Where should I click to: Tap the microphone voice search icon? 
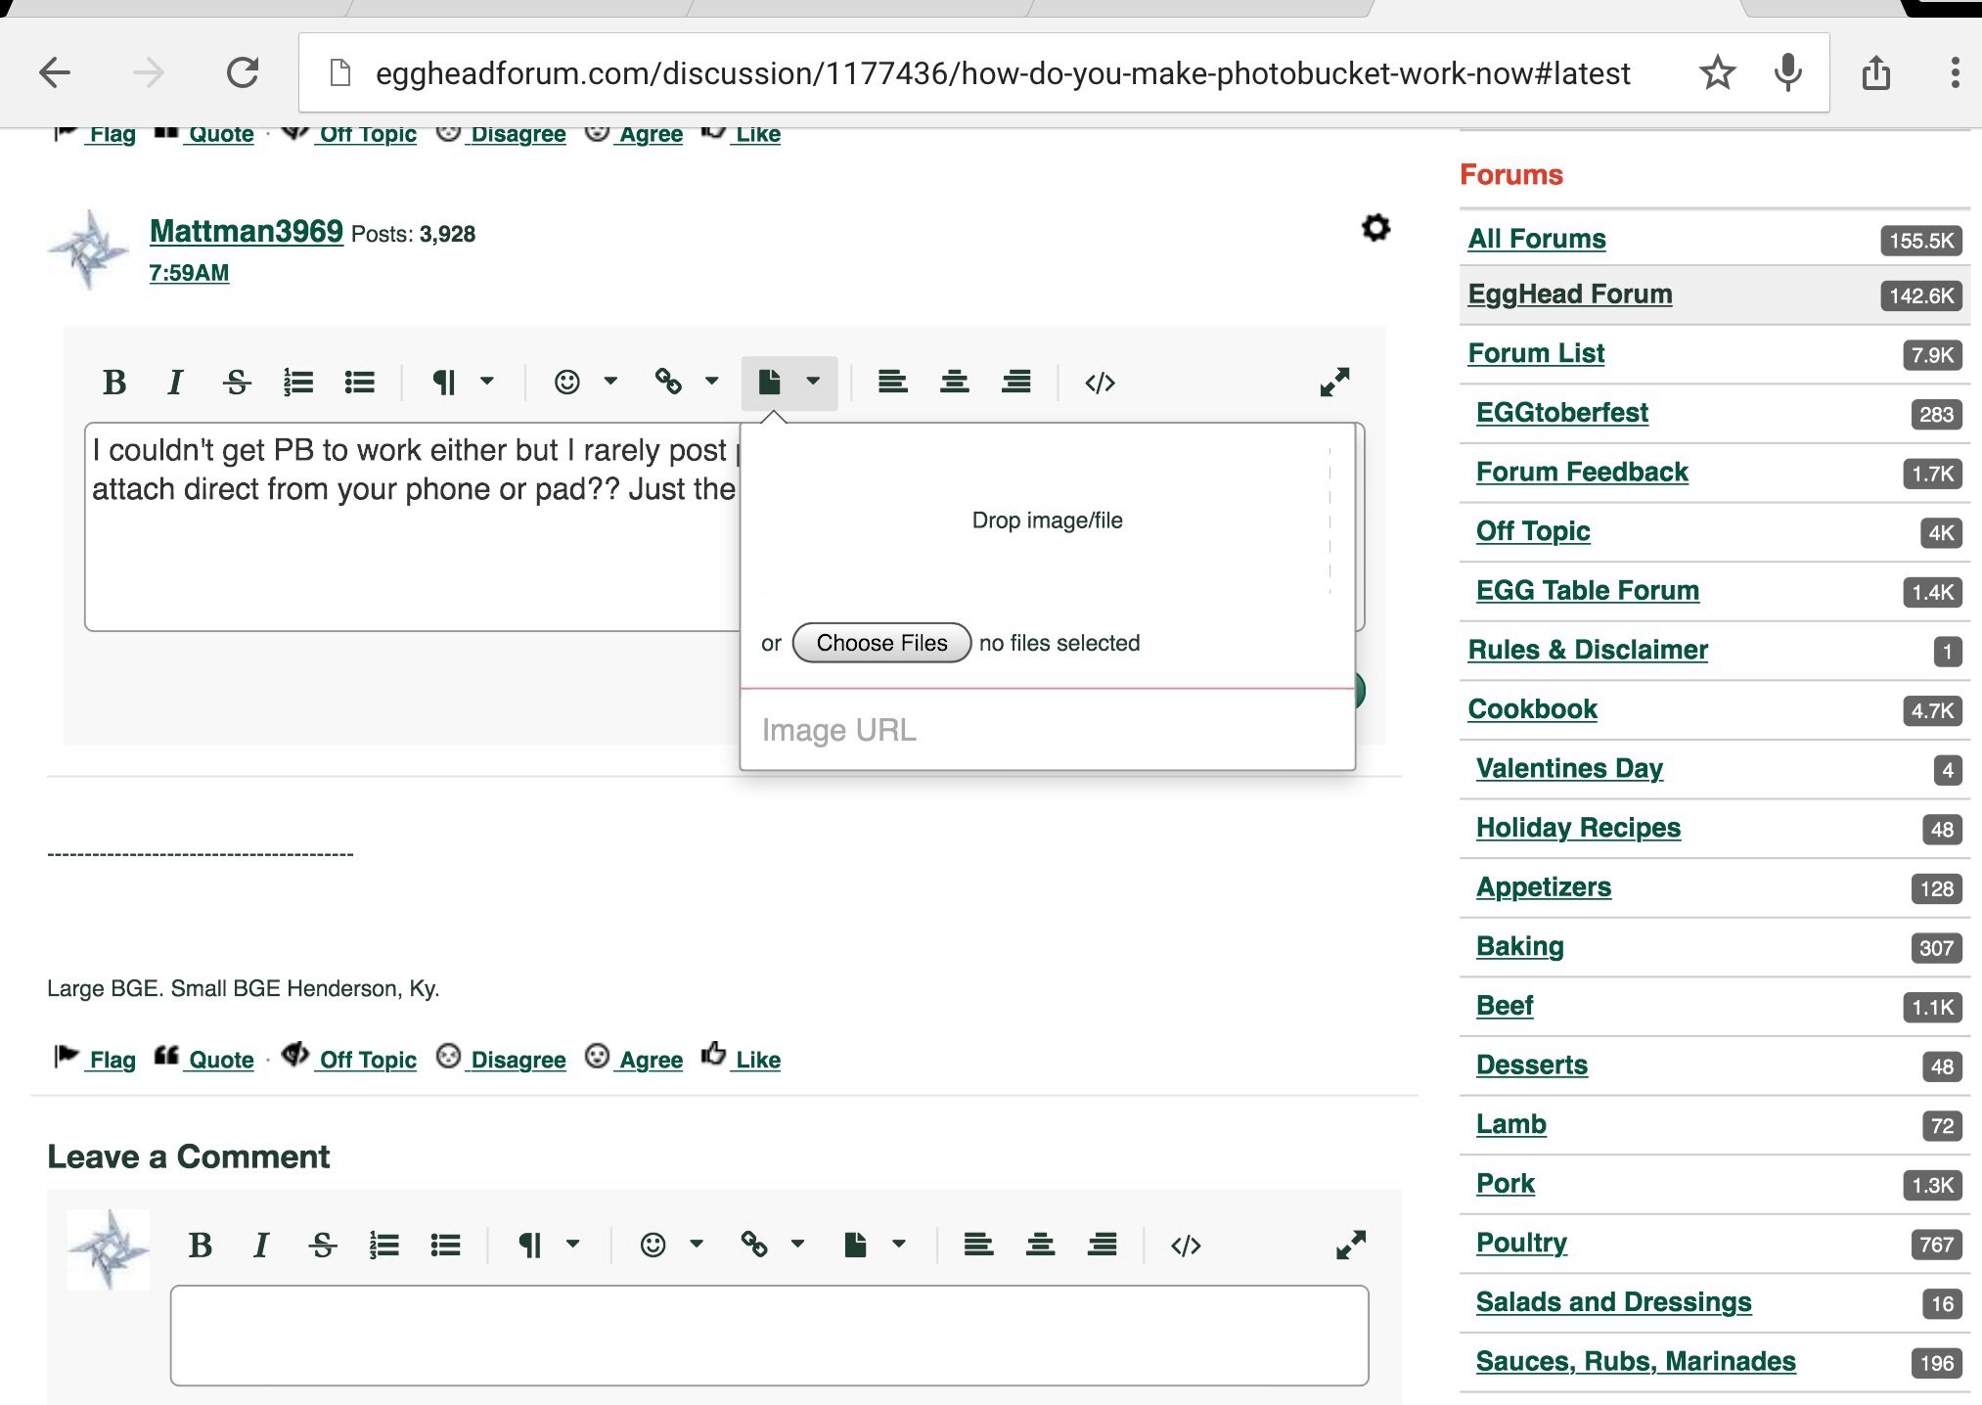point(1787,72)
